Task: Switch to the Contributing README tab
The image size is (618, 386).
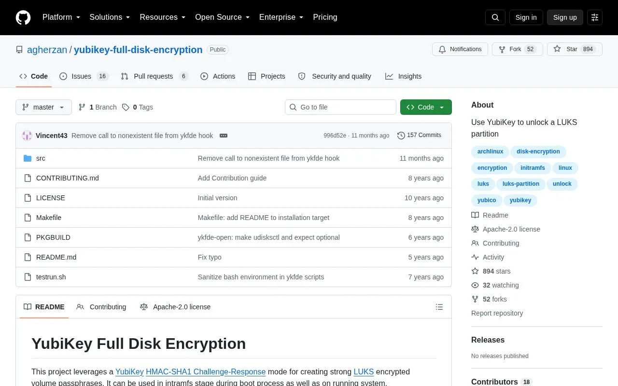Action: tap(101, 307)
